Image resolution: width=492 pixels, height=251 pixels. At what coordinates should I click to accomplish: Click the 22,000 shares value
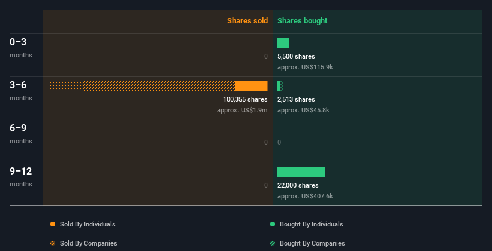click(298, 186)
